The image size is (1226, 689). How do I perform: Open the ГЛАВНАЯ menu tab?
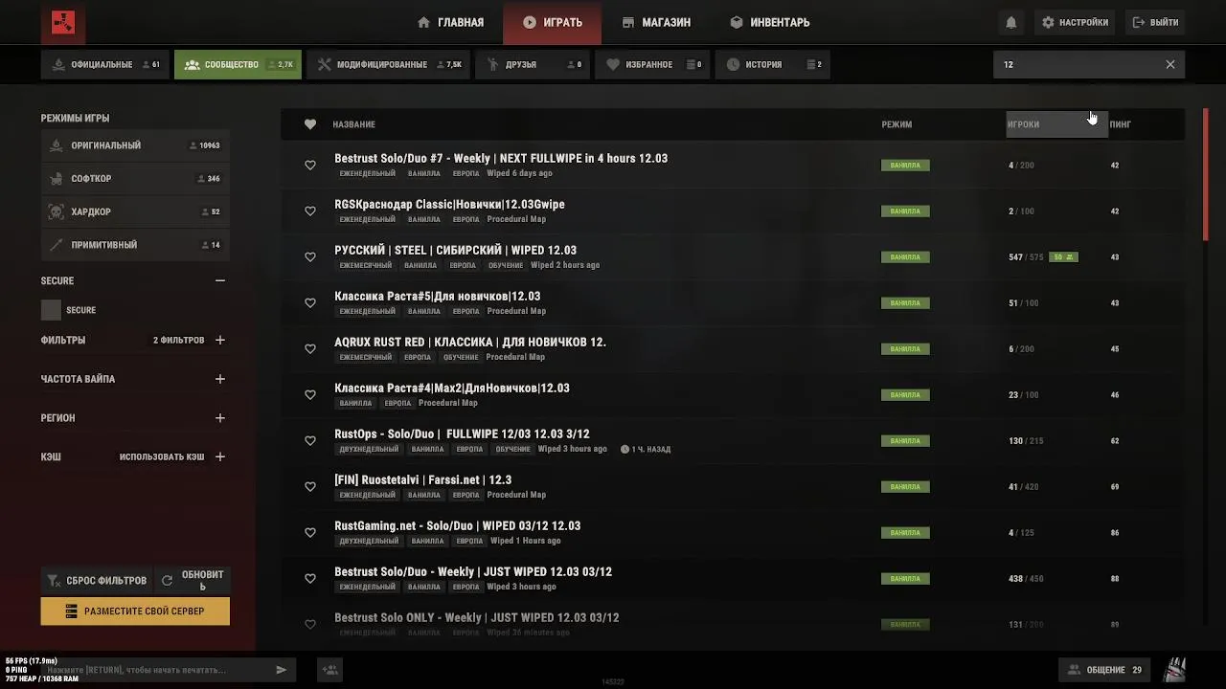coord(451,22)
